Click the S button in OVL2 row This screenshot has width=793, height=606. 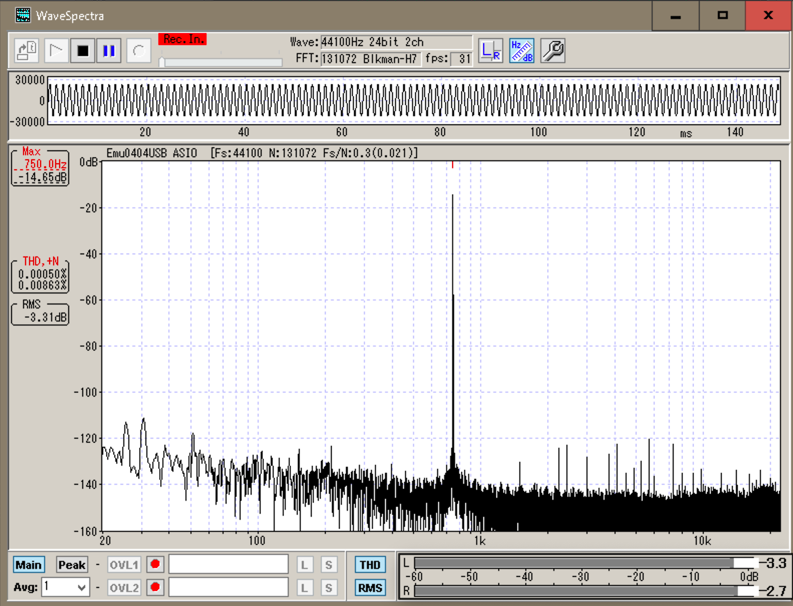point(328,588)
